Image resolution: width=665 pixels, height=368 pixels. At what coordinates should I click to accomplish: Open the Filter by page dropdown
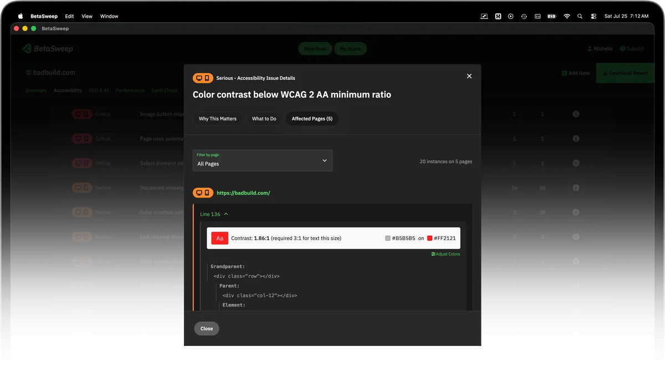[263, 160]
